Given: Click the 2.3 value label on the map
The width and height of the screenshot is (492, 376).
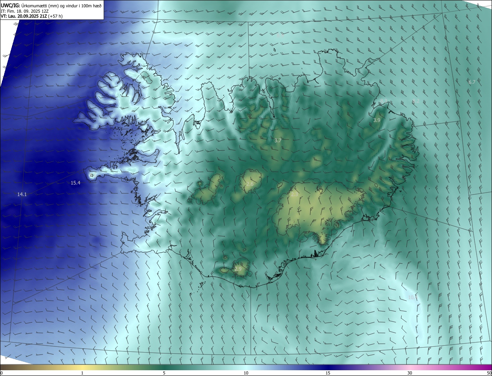Looking at the screenshot, I should click(294, 195).
